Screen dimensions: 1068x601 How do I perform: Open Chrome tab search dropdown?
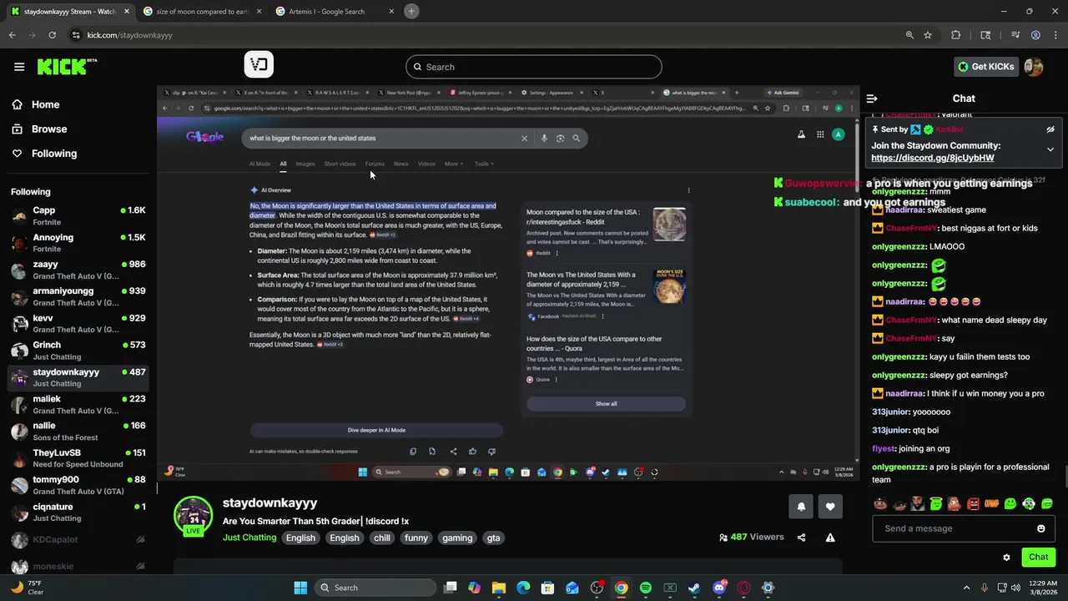[985, 35]
